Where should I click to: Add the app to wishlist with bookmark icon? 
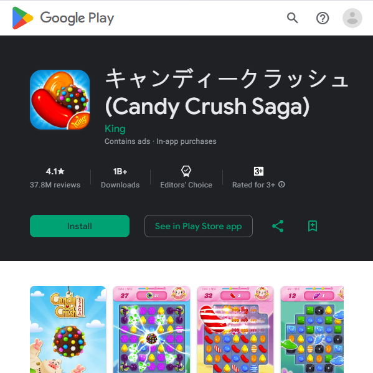coord(313,226)
